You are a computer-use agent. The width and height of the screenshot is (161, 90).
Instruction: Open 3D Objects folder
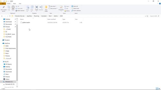coord(8,64)
